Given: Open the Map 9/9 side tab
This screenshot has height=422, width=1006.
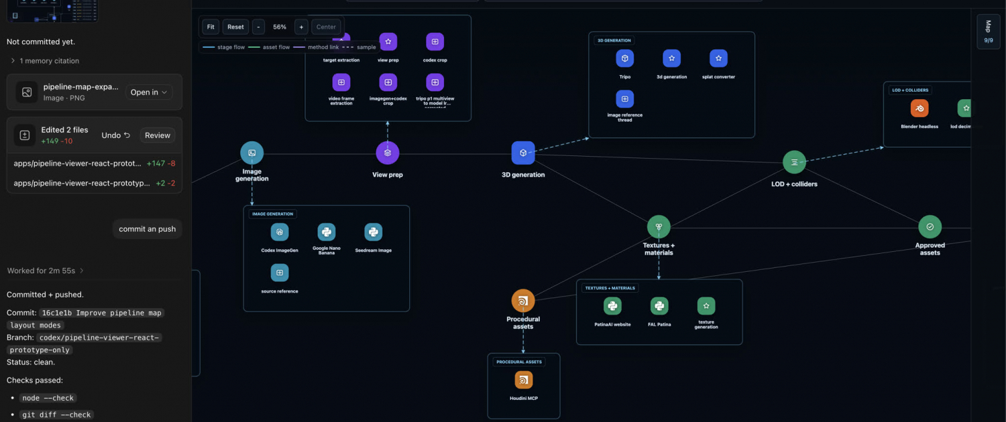Looking at the screenshot, I should pos(988,31).
